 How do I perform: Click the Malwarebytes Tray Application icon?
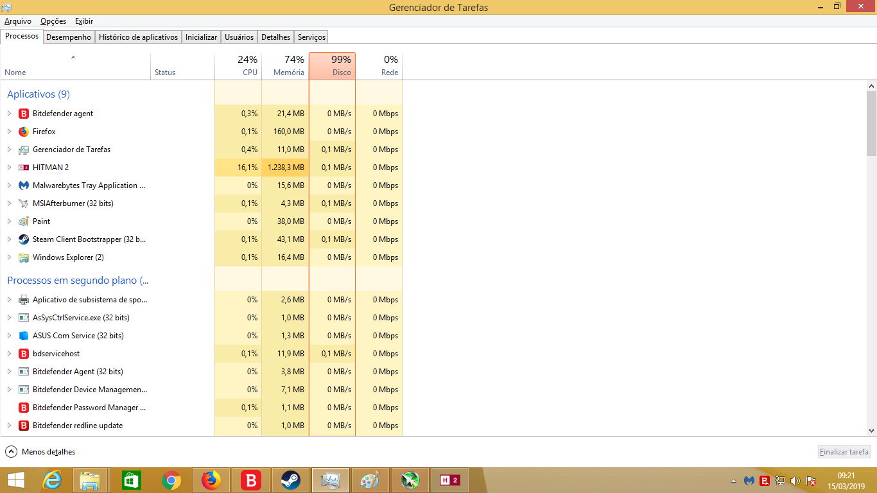[24, 186]
